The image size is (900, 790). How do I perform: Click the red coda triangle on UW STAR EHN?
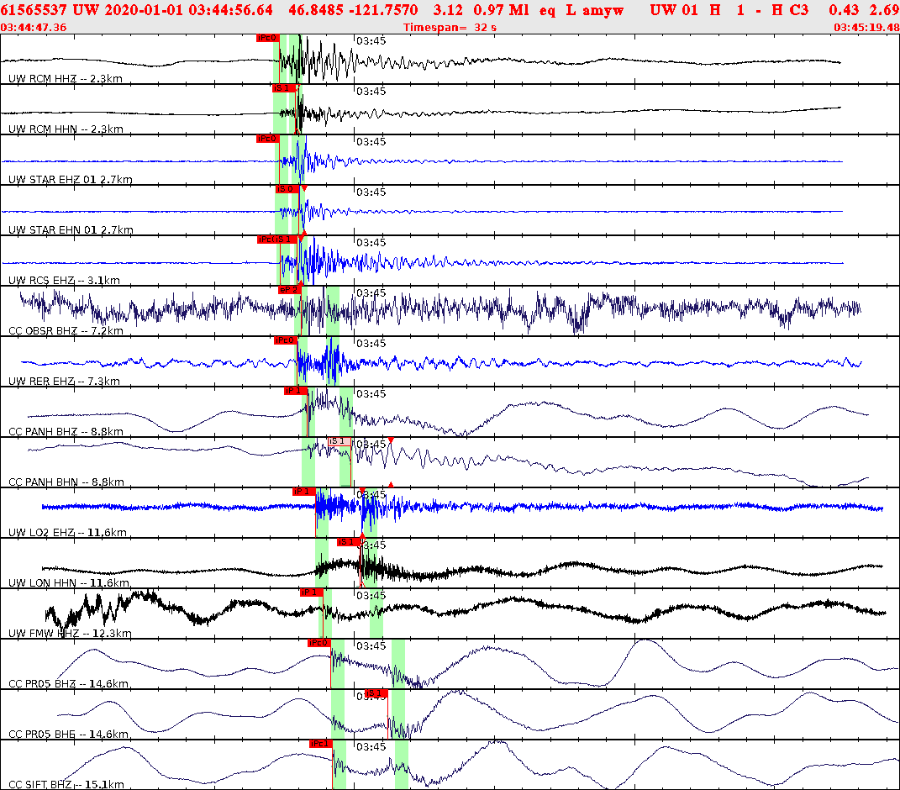point(303,188)
